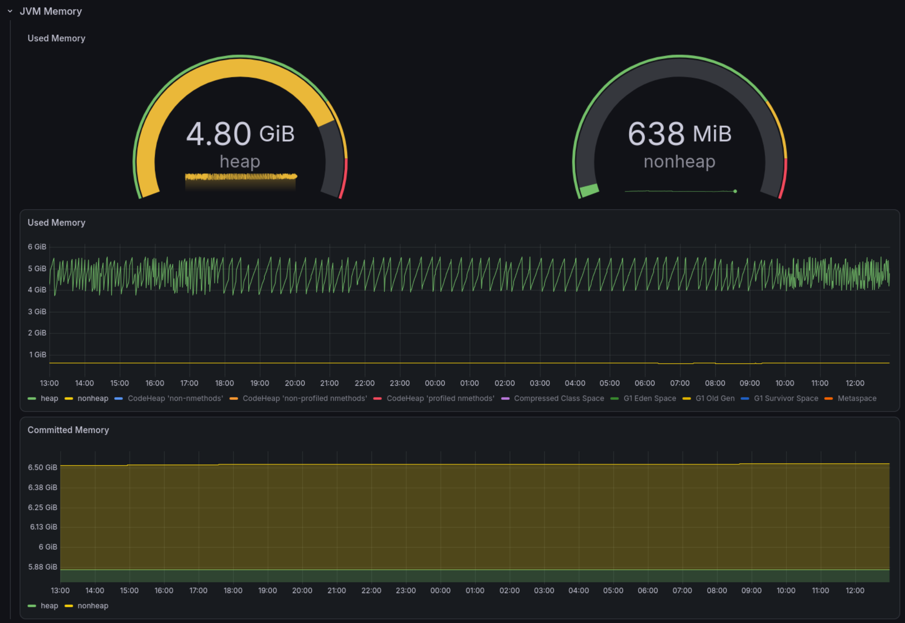Toggle heap series in Committed Memory legend
Screen dimensions: 905x623
pyautogui.click(x=50, y=606)
